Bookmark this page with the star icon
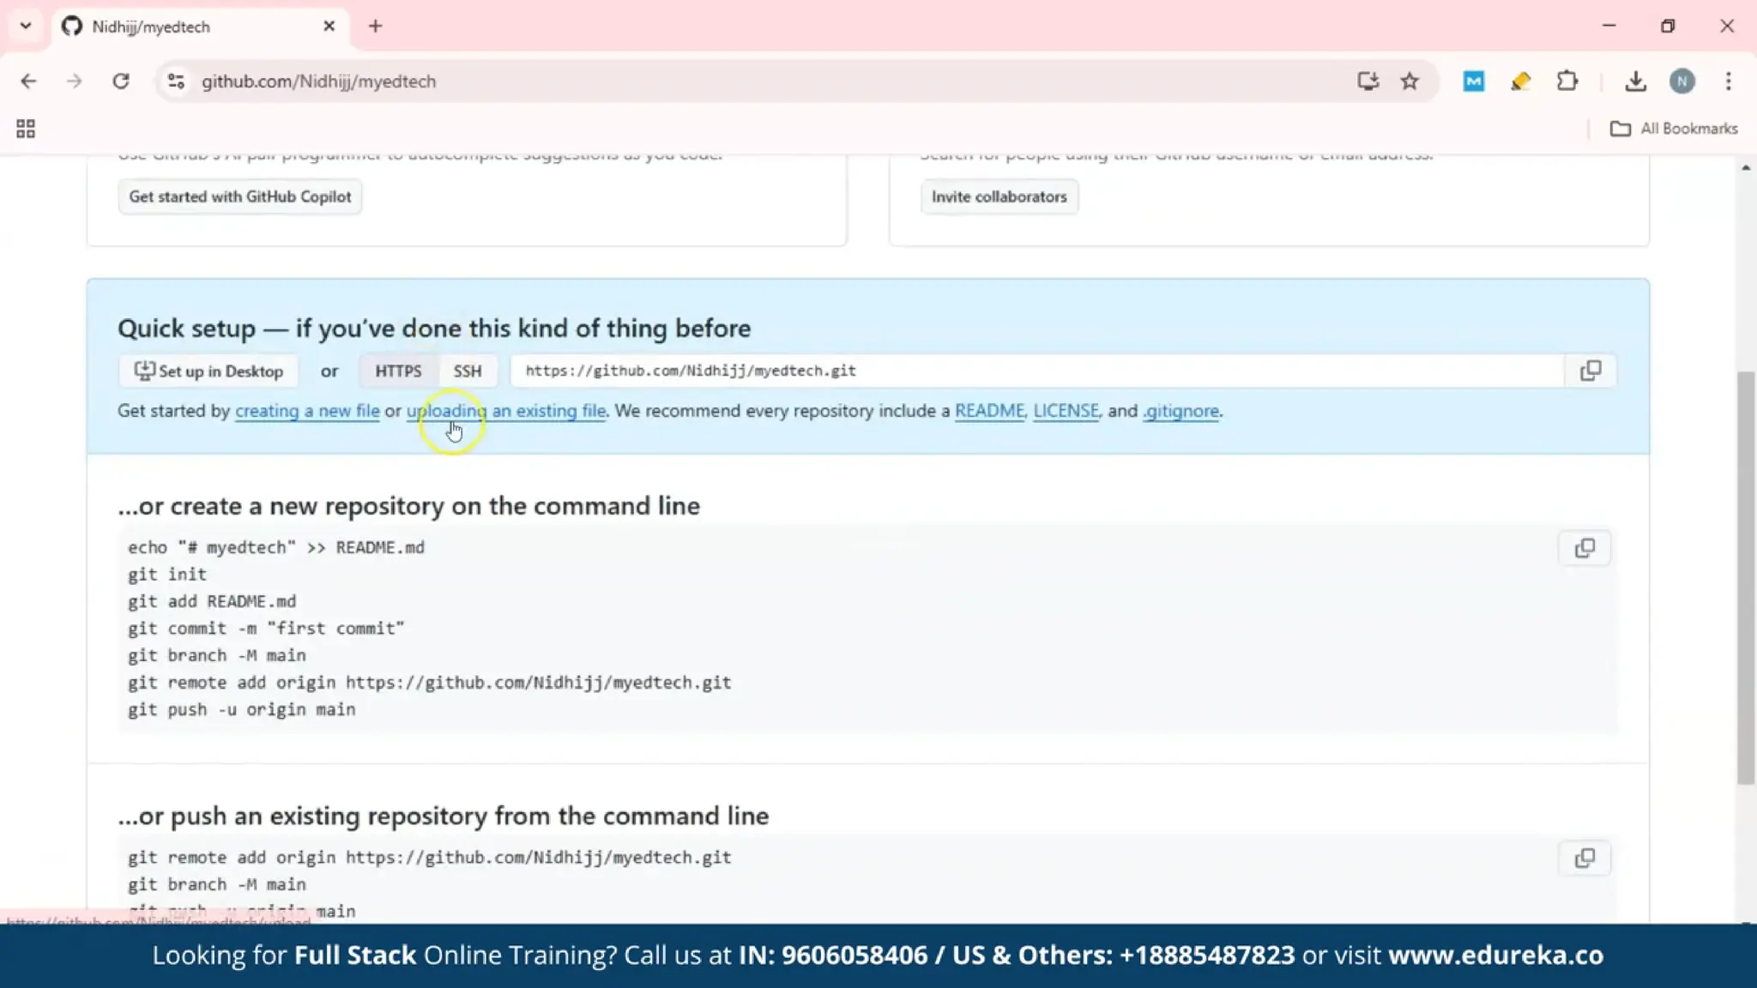Viewport: 1757px width, 988px height. (x=1410, y=81)
